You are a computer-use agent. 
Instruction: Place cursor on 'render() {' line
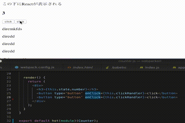pos(34,77)
